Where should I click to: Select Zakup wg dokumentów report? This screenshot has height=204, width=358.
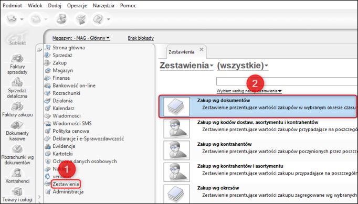258,106
